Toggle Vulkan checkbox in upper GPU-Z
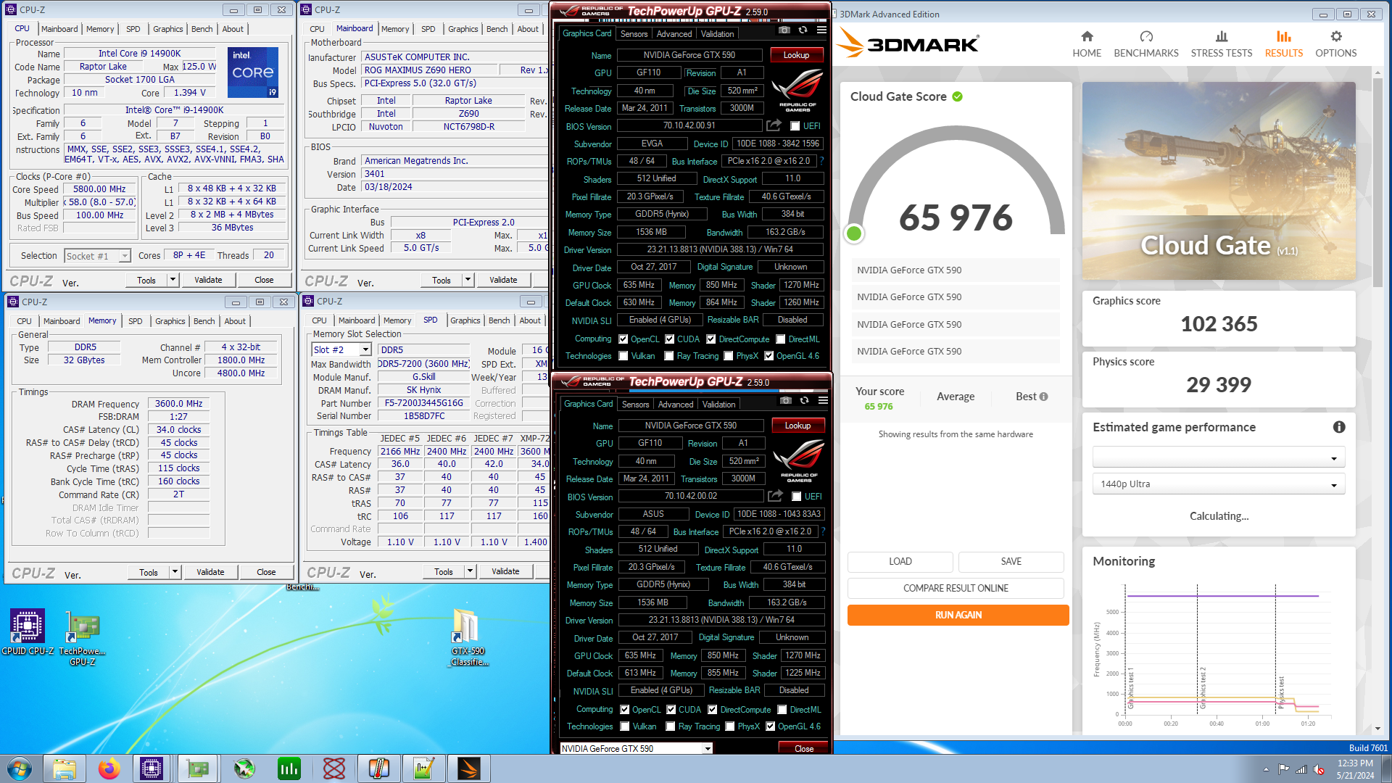This screenshot has height=783, width=1392. 623,356
